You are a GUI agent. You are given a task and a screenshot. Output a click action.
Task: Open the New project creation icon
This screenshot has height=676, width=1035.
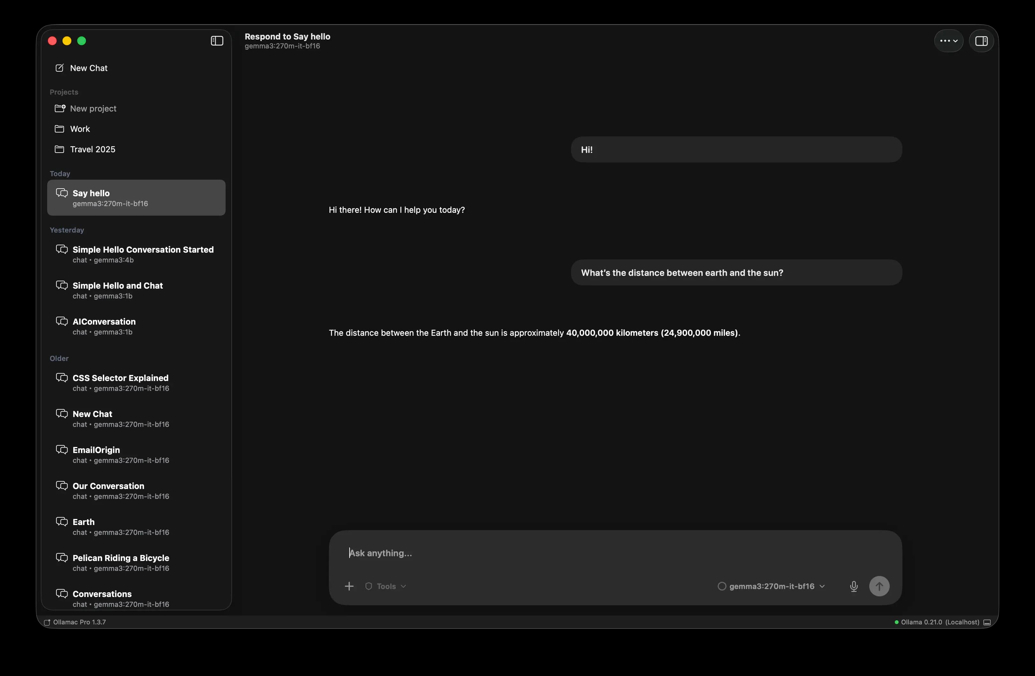coord(60,109)
